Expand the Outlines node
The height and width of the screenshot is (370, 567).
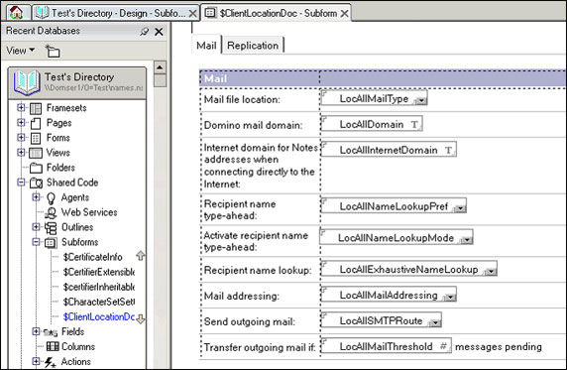(x=36, y=226)
